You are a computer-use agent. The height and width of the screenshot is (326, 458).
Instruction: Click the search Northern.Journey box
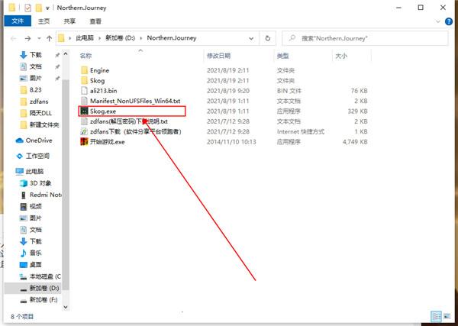[365, 38]
